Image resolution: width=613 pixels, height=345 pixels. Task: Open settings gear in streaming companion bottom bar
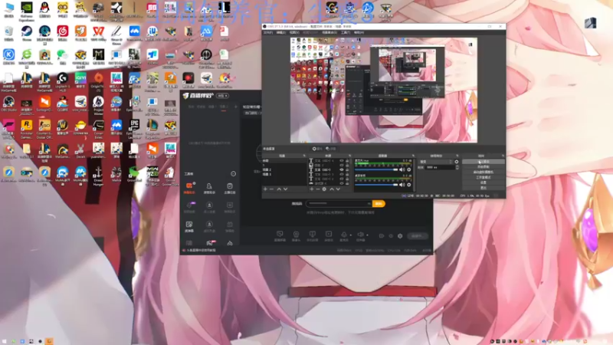[x=400, y=236]
